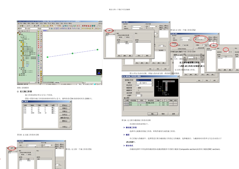Viewport: 239px width, 169px height.
Task: Switch to the 边界 tab in CS2 dialog
Action: point(110,31)
